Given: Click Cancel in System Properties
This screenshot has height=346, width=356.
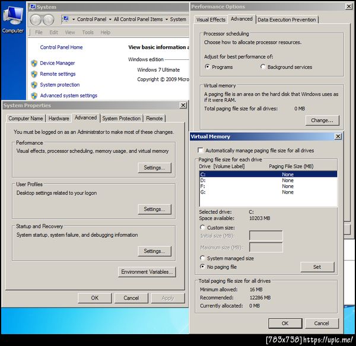Looking at the screenshot, I should pyautogui.click(x=131, y=298).
